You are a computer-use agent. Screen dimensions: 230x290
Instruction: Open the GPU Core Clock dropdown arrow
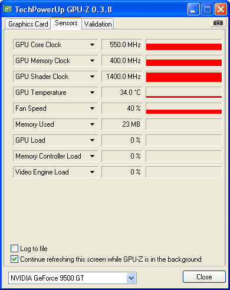coord(92,45)
